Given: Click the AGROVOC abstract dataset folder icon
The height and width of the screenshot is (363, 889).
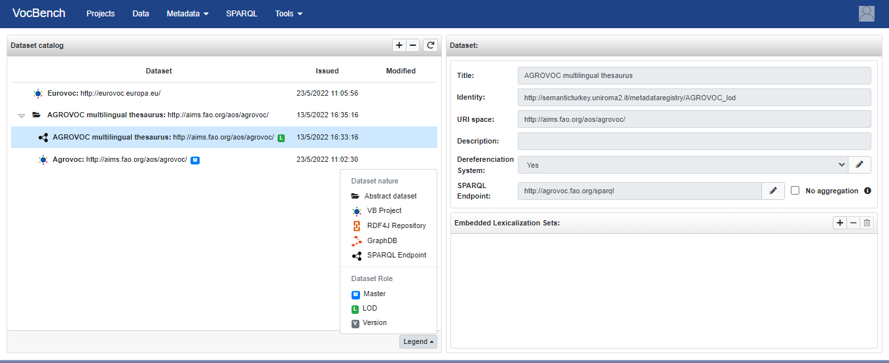Looking at the screenshot, I should (37, 115).
